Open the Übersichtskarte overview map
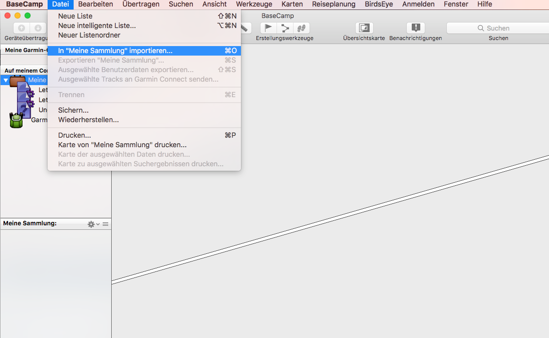Image resolution: width=549 pixels, height=338 pixels. click(x=364, y=28)
